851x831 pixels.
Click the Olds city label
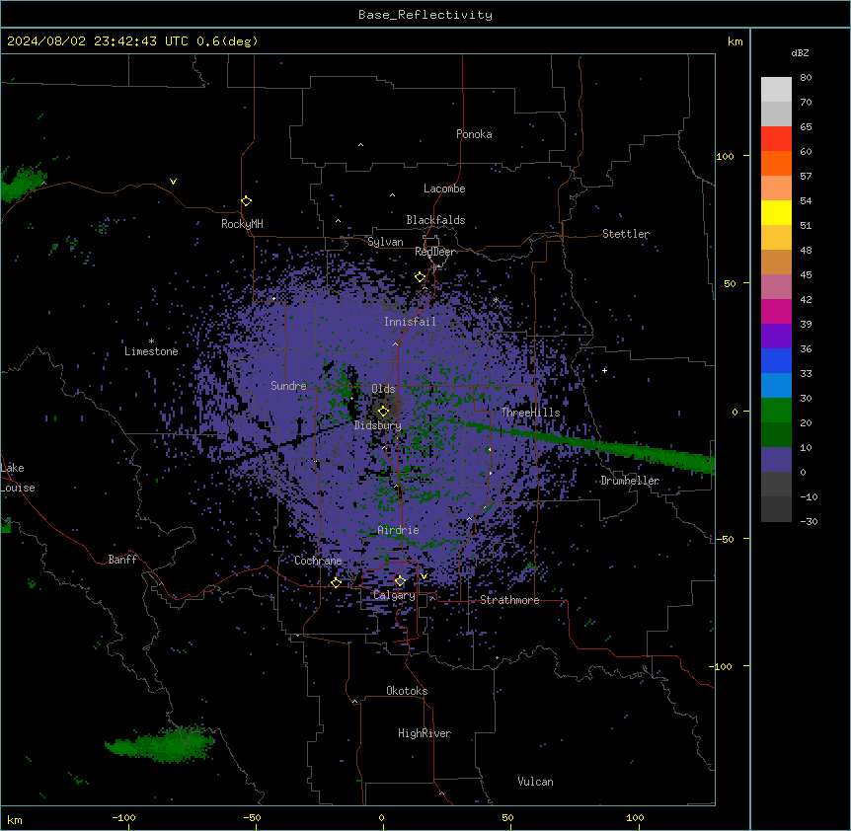pos(383,389)
